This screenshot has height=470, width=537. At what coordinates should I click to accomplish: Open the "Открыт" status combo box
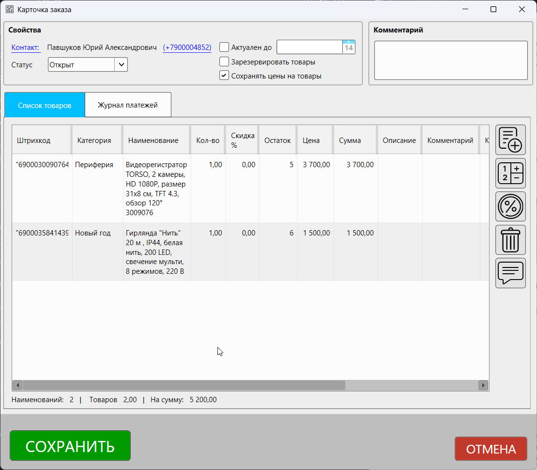click(81, 64)
